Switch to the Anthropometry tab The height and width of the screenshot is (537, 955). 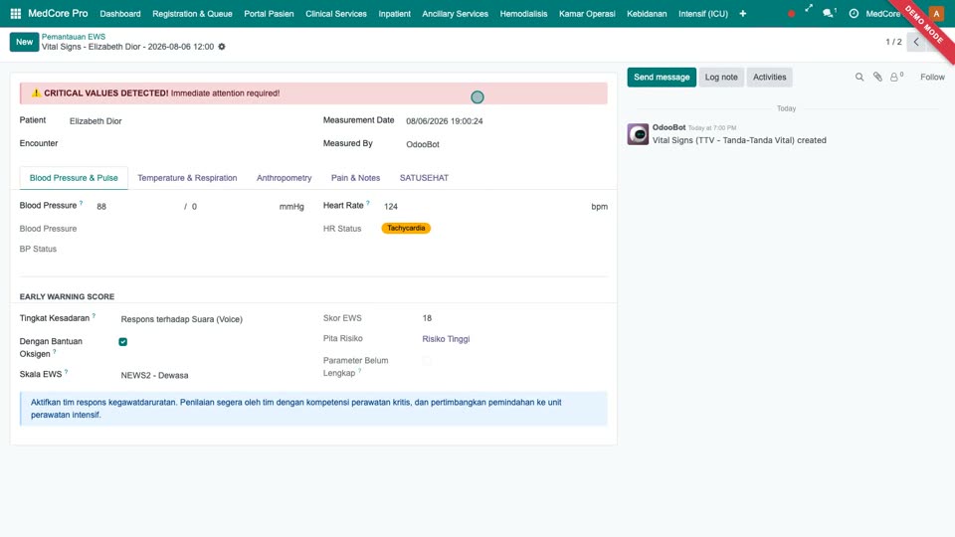click(284, 178)
